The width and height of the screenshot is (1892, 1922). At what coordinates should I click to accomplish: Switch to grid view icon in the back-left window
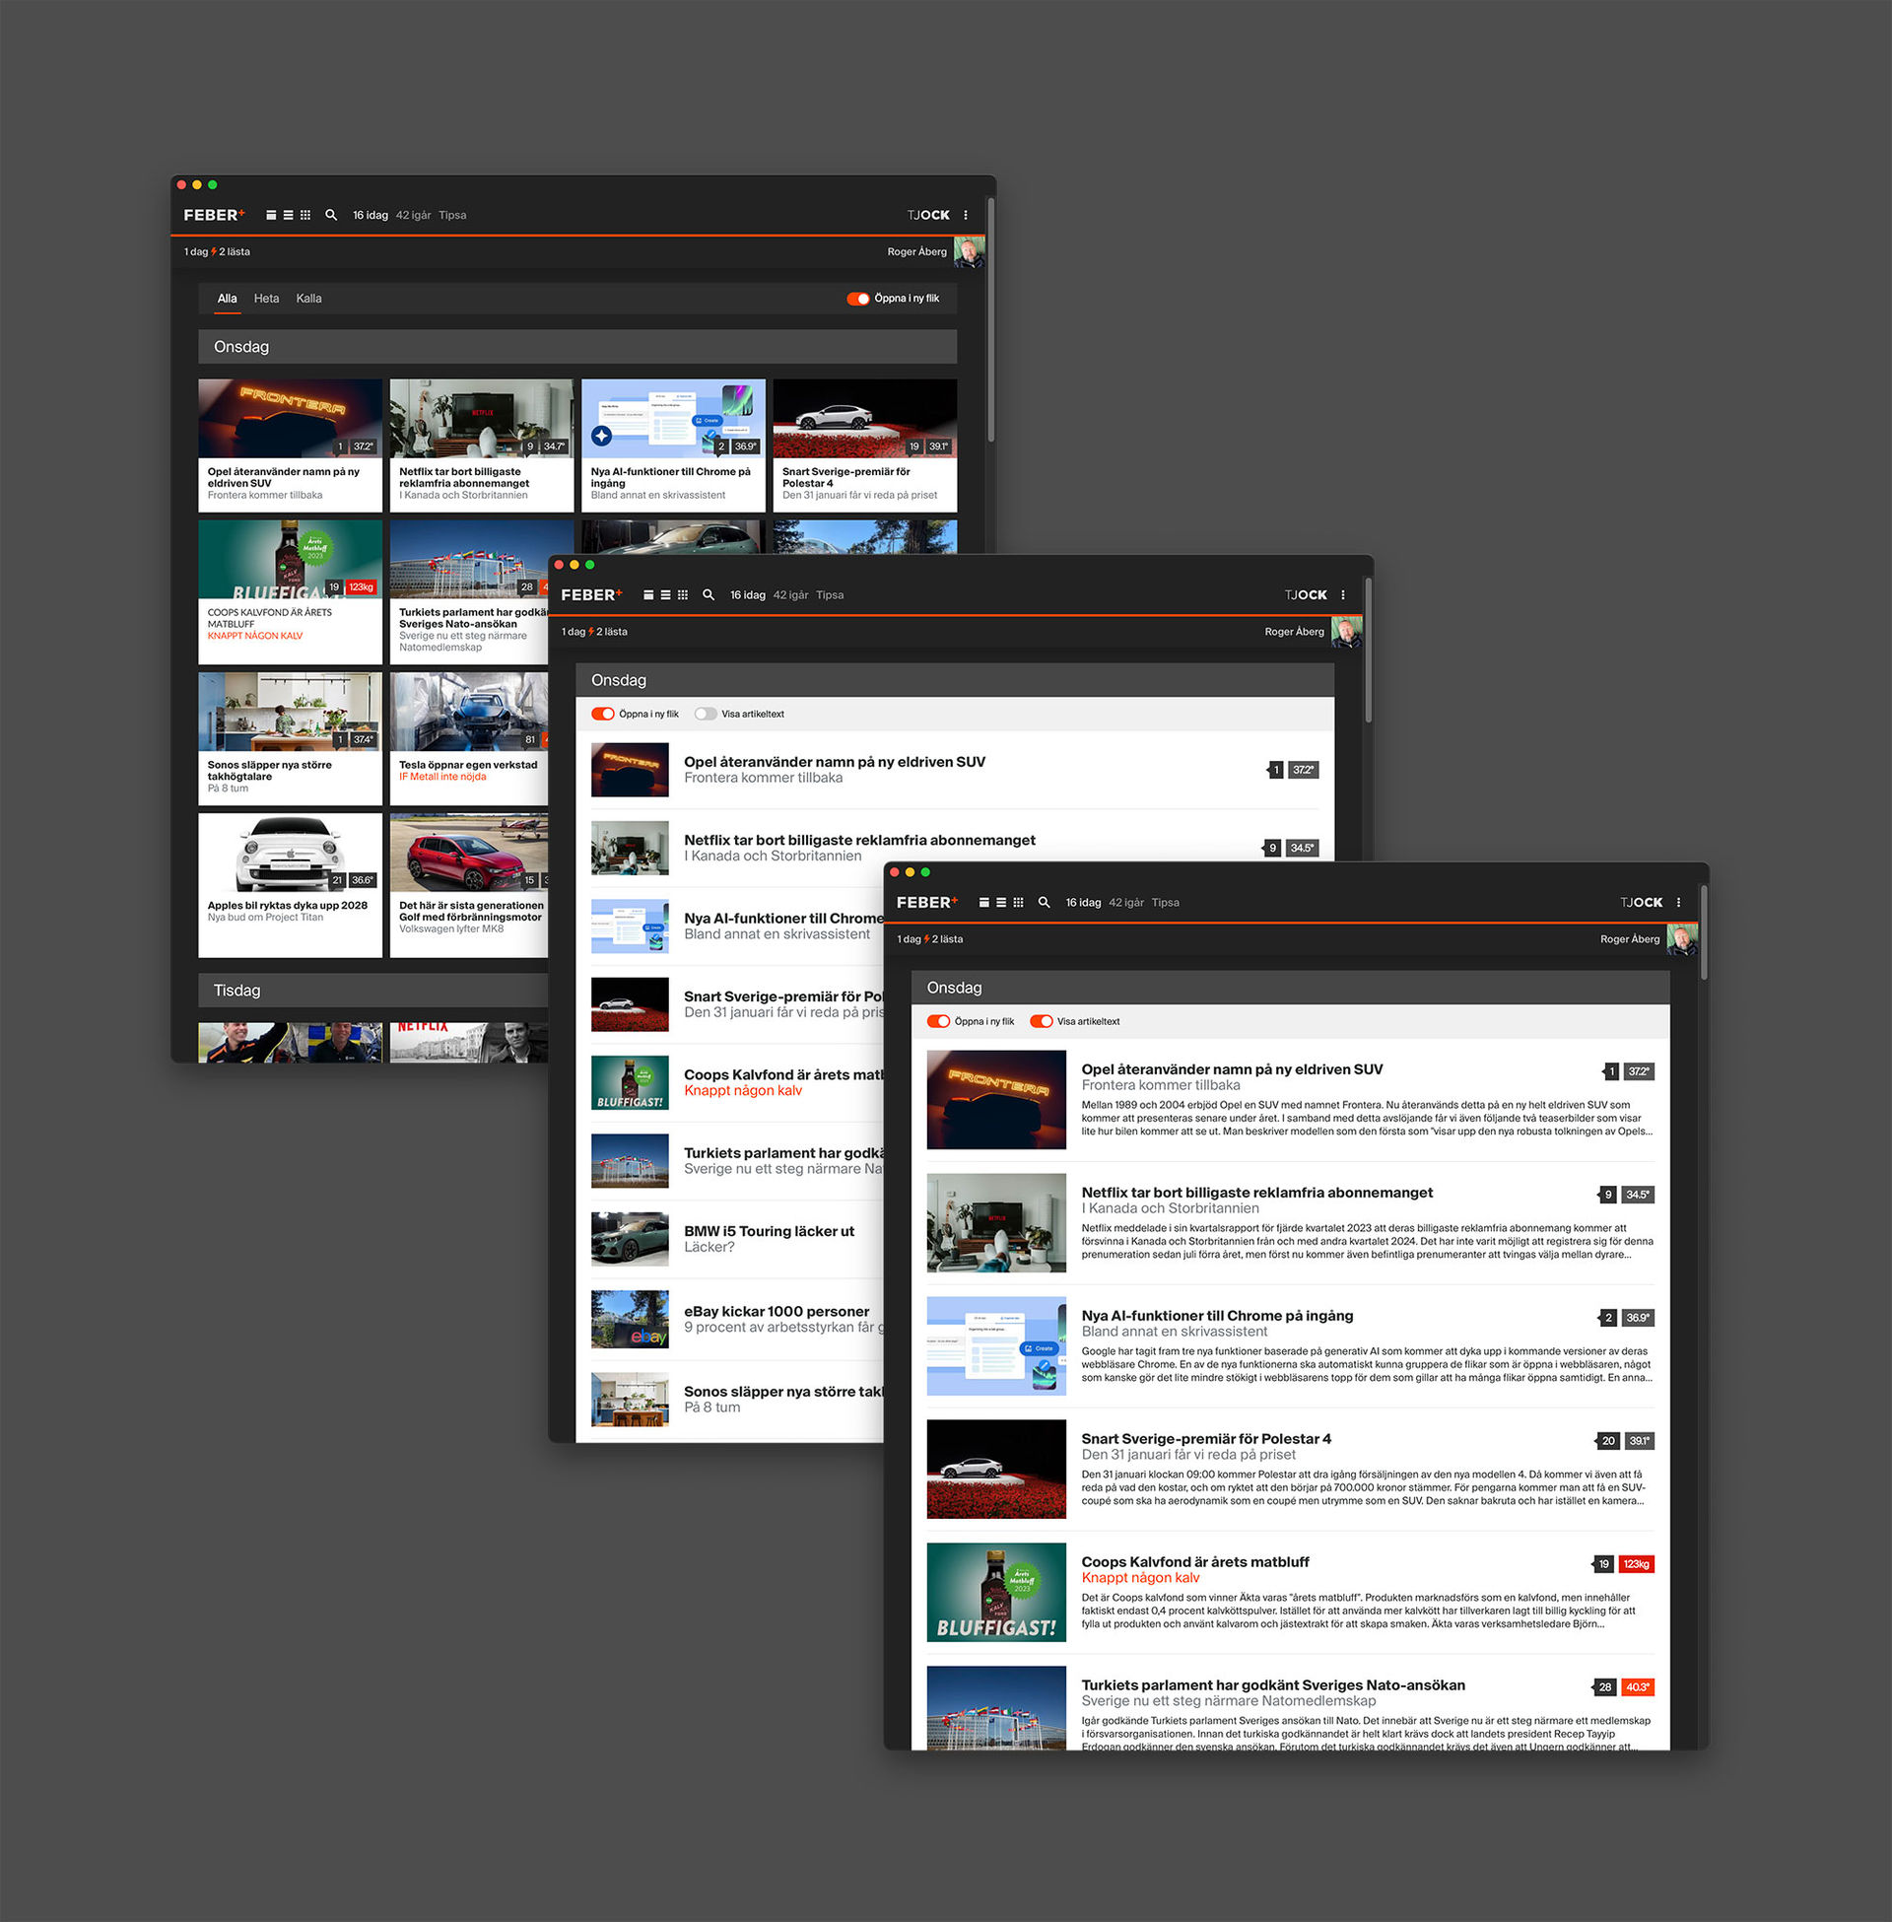(x=305, y=215)
